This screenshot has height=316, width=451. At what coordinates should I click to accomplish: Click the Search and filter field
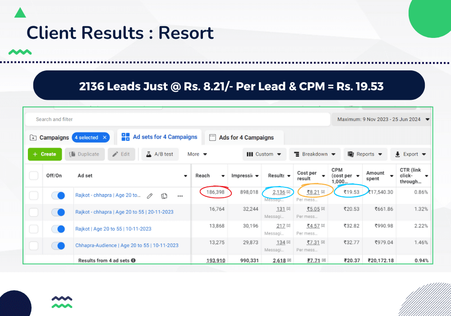[x=180, y=119]
